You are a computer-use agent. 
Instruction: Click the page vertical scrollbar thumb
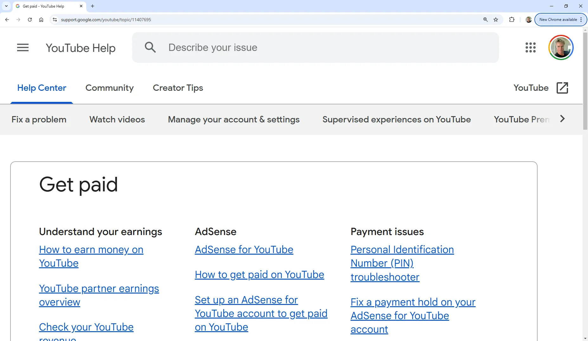click(585, 81)
